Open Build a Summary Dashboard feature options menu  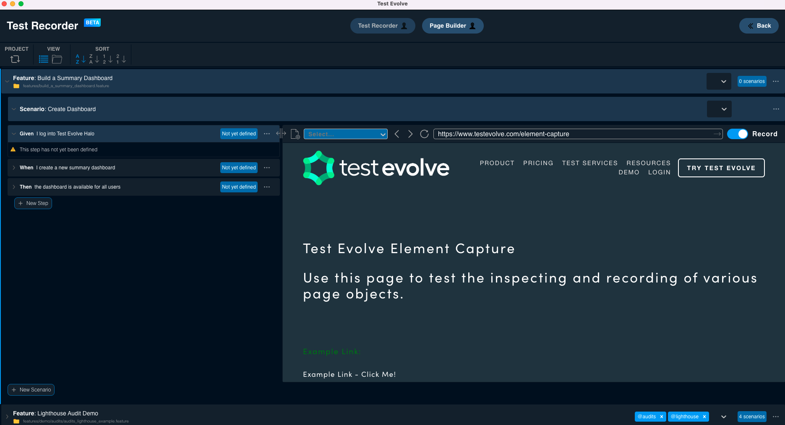pyautogui.click(x=776, y=81)
